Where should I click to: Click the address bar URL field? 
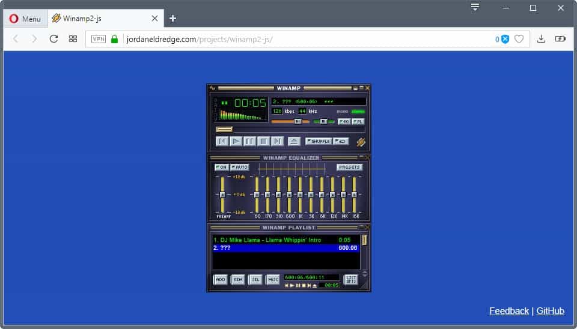coord(307,39)
